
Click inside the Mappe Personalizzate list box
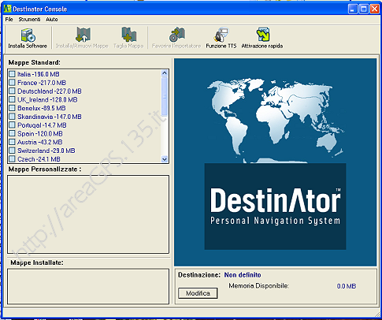pyautogui.click(x=88, y=214)
